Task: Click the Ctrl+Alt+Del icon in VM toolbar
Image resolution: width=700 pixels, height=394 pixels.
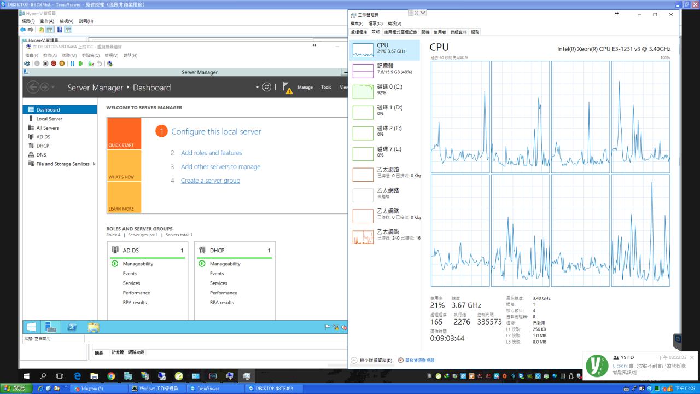Action: click(x=27, y=63)
